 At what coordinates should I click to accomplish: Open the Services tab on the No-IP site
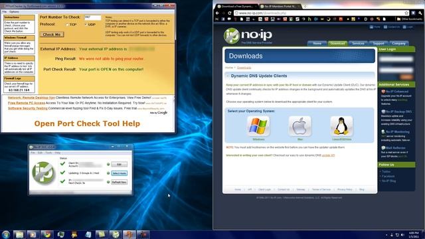click(x=358, y=44)
